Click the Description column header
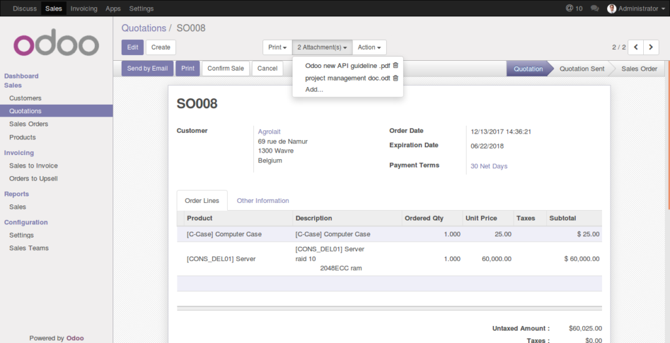670x343 pixels. coord(347,218)
